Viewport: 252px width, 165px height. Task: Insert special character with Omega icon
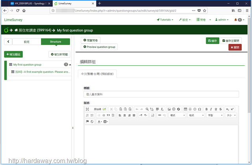pyautogui.click(x=200, y=109)
